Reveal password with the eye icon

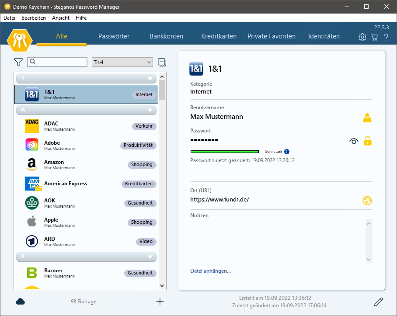coord(354,141)
